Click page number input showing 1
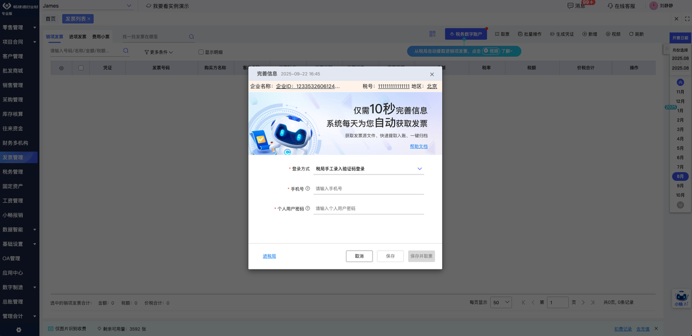The image size is (692, 336). coord(558,303)
